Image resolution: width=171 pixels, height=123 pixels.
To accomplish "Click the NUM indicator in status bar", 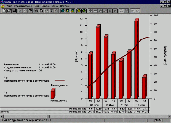I will [158, 120].
